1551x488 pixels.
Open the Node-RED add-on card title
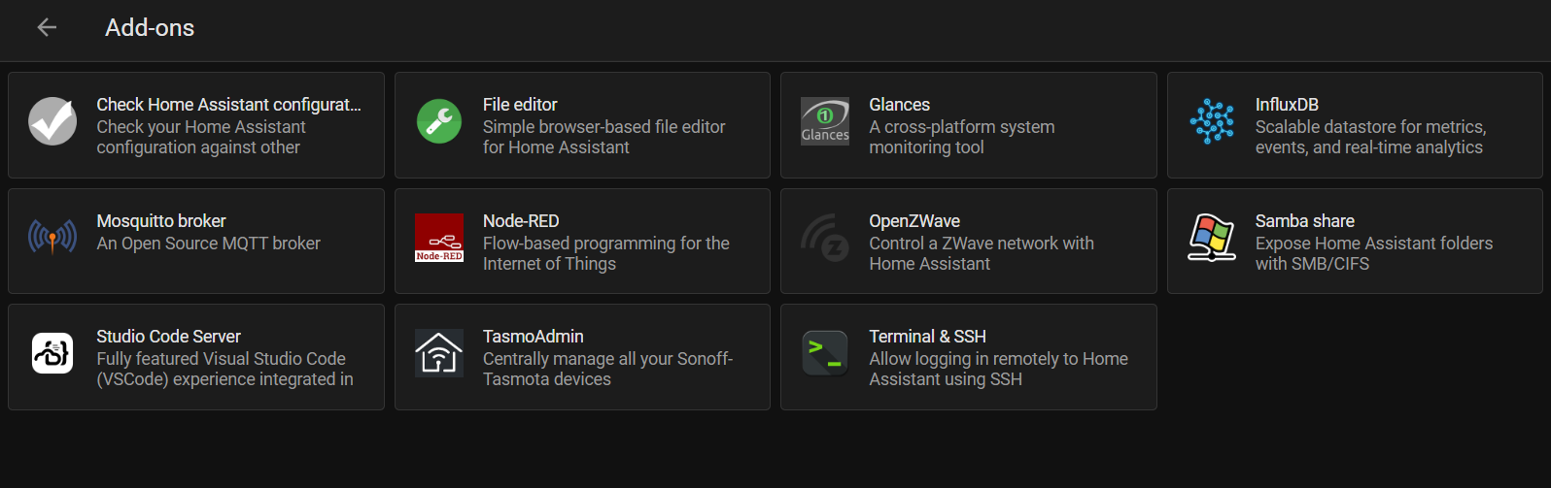(521, 221)
